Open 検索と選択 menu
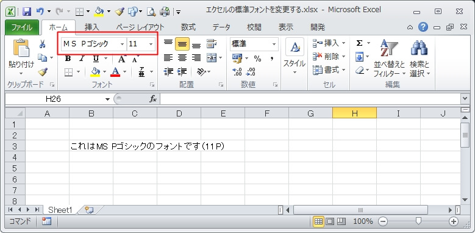The width and height of the screenshot is (475, 233). click(x=420, y=59)
